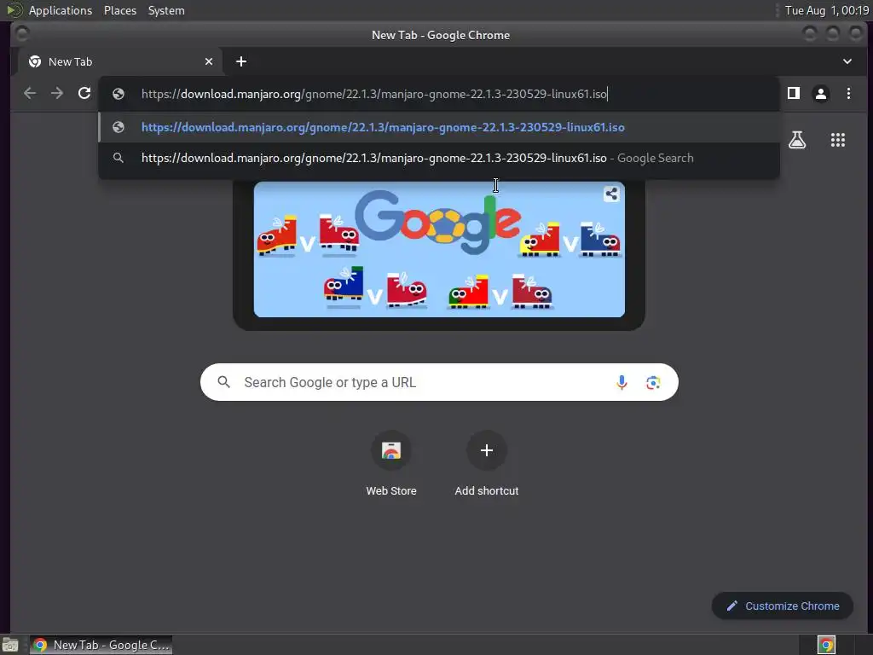This screenshot has height=655, width=873.
Task: Select the Google Search suggestion row
Action: (439, 158)
